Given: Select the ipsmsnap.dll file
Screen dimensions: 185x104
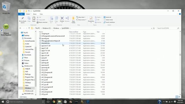Looking at the screenshot, I should pos(45,68).
